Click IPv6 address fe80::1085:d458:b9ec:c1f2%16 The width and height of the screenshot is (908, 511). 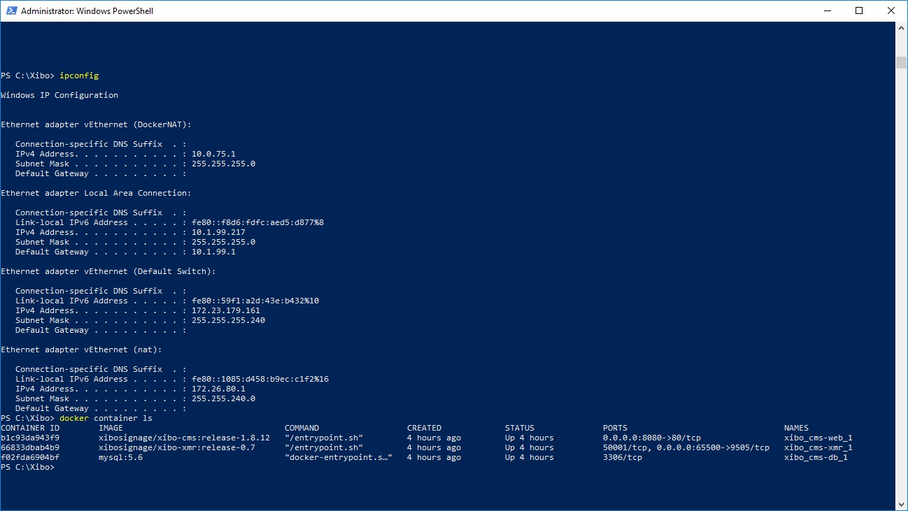(260, 379)
